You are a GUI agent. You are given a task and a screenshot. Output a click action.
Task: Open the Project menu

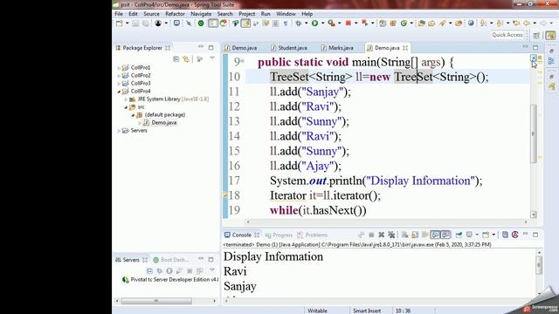pyautogui.click(x=246, y=14)
